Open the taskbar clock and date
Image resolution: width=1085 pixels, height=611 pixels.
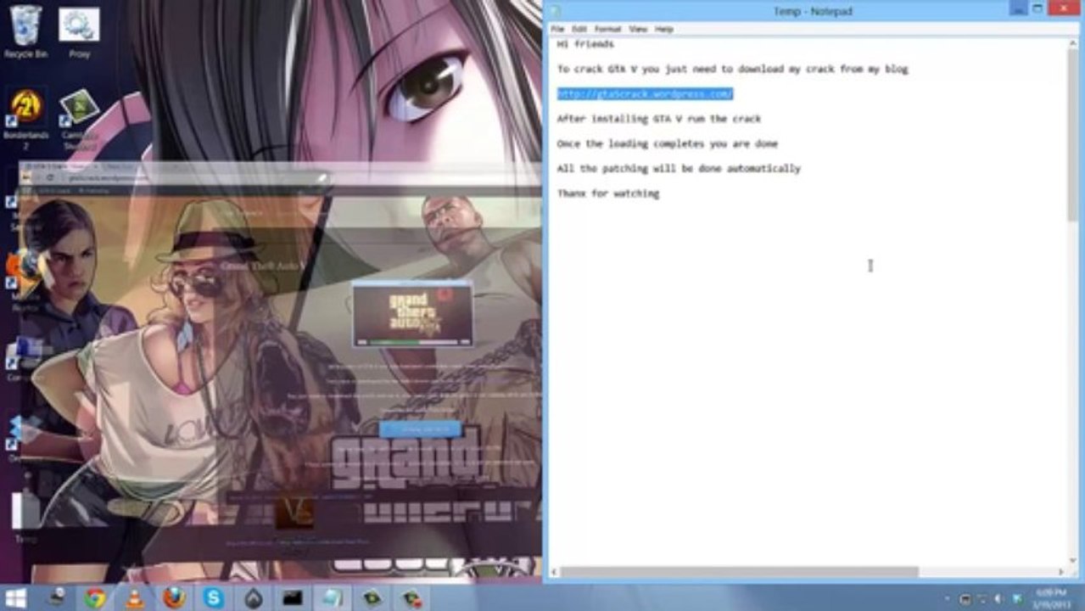point(1050,598)
